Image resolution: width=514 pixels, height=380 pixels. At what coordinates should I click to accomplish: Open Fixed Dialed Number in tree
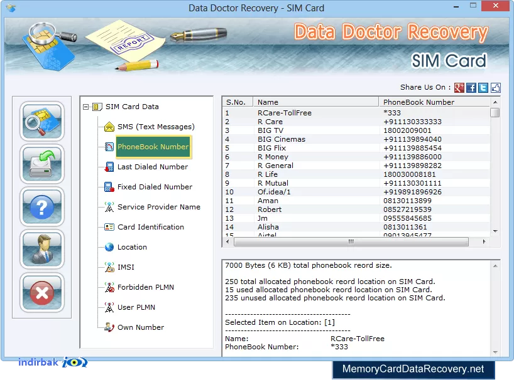point(155,187)
